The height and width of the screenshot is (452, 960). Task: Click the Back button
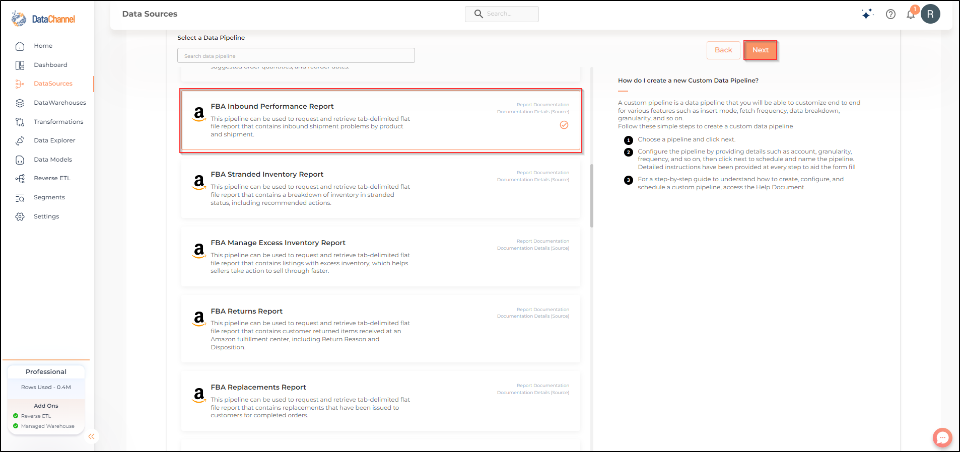coord(723,50)
